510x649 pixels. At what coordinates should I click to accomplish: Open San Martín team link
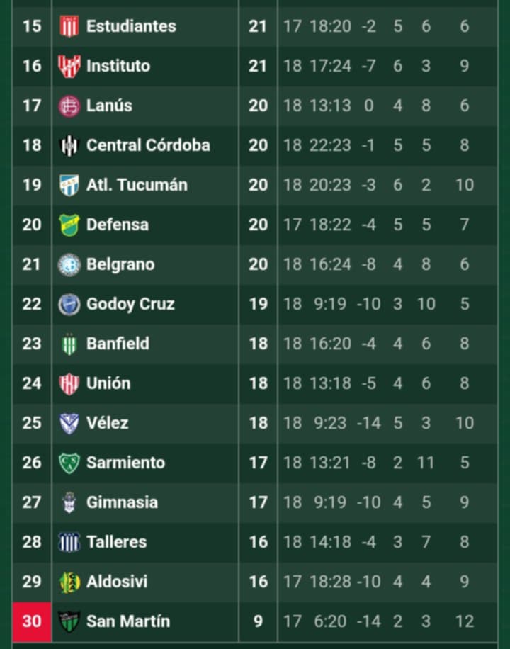127,621
